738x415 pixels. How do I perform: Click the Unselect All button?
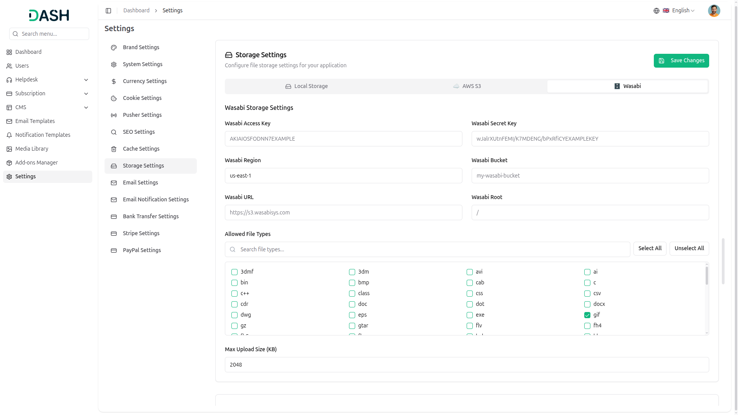pyautogui.click(x=689, y=249)
